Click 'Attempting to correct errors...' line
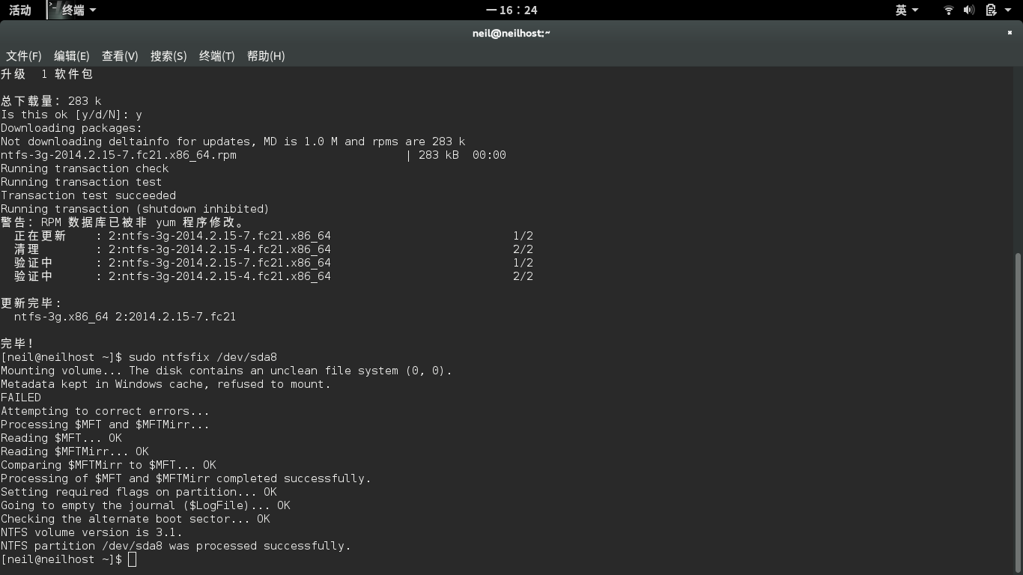 [x=105, y=411]
